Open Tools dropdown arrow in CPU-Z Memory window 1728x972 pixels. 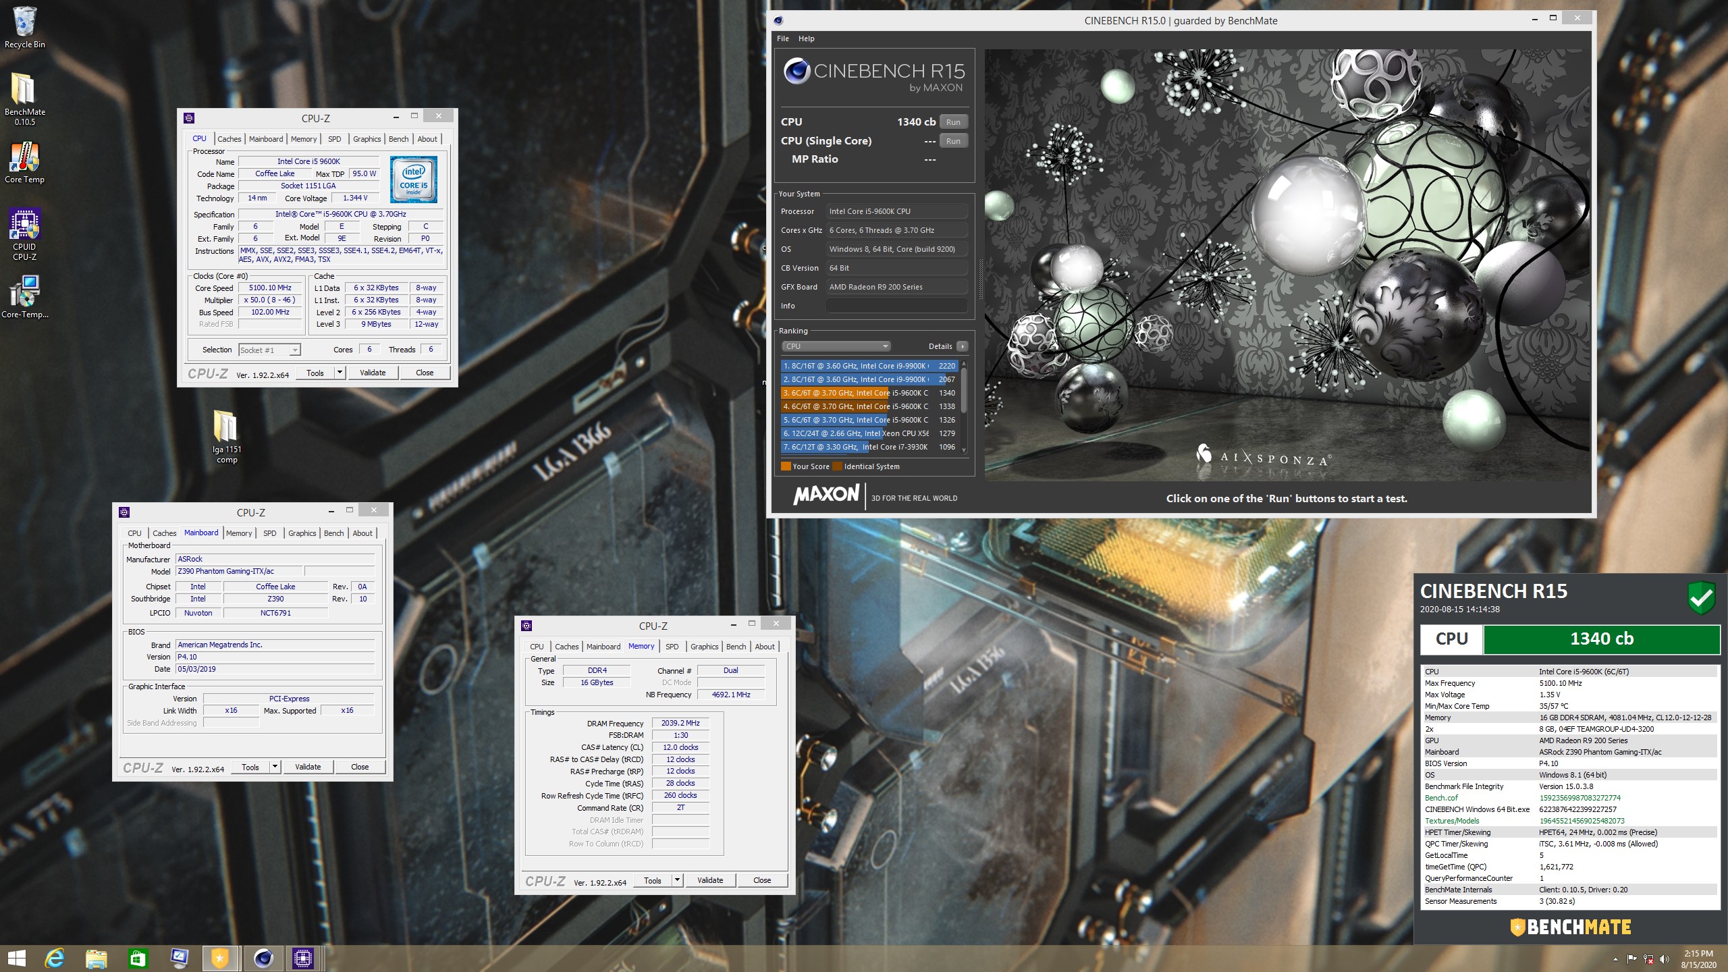point(677,880)
